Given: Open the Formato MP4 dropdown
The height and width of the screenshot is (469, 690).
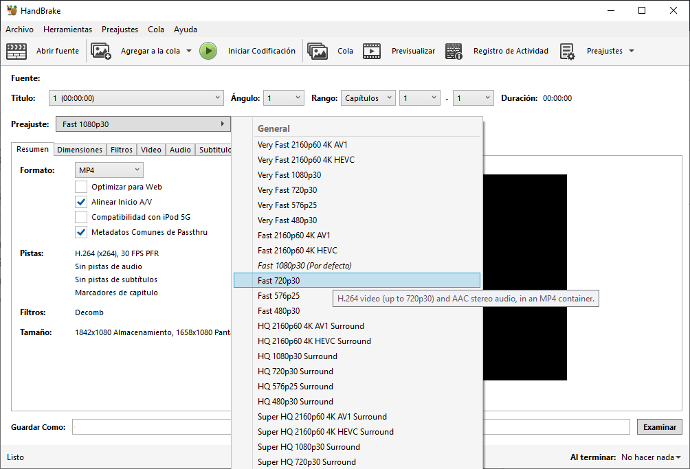Looking at the screenshot, I should [x=109, y=170].
